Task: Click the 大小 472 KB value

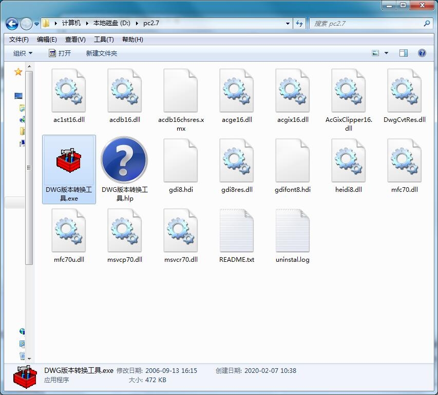Action: click(x=156, y=380)
